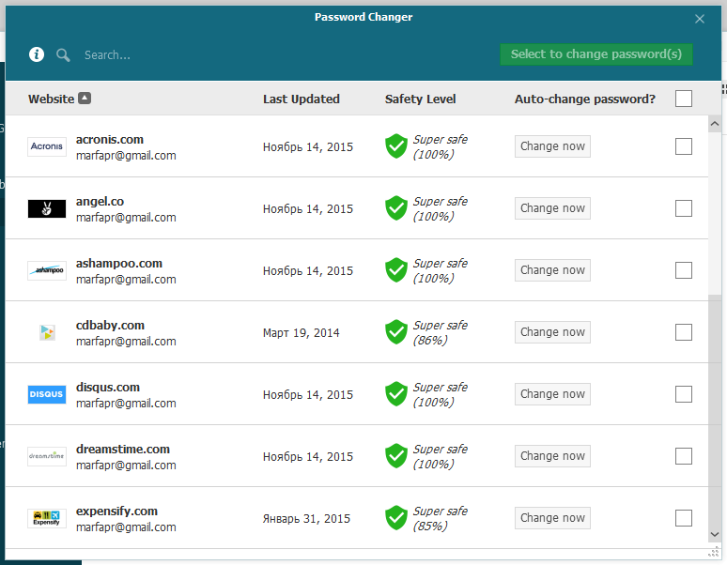Toggle the select-all checkbox in header
727x565 pixels.
pyautogui.click(x=684, y=99)
